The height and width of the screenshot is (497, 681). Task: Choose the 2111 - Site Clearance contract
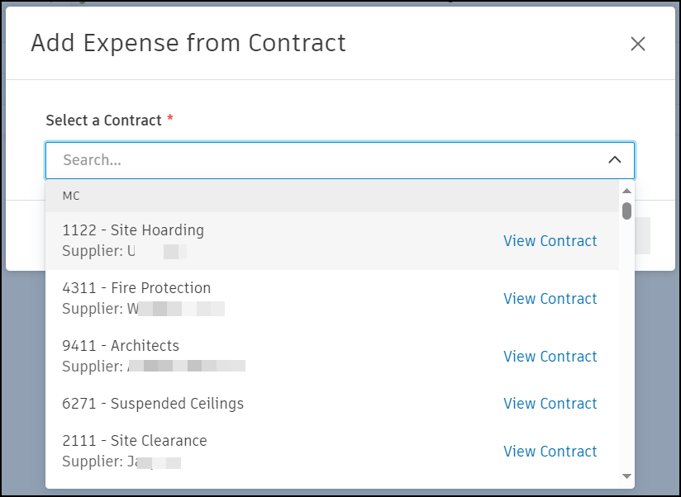(x=135, y=441)
